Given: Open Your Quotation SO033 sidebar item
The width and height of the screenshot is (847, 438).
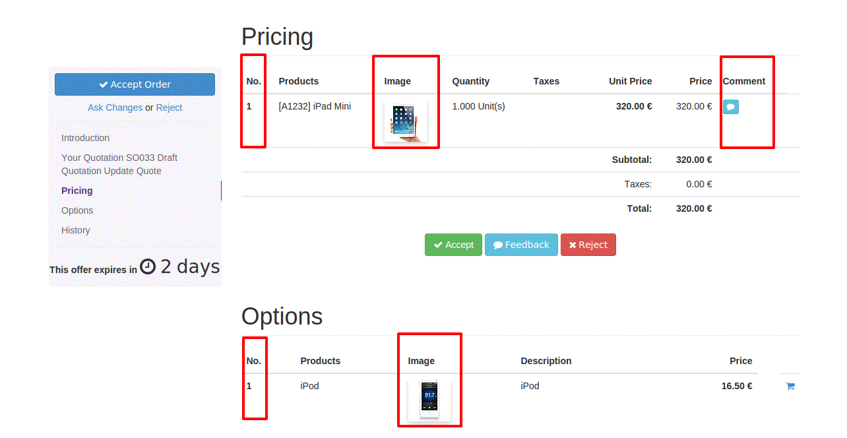Looking at the screenshot, I should [119, 164].
